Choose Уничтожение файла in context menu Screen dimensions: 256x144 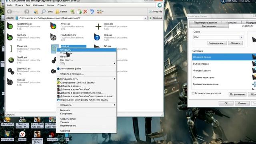coord(86,68)
